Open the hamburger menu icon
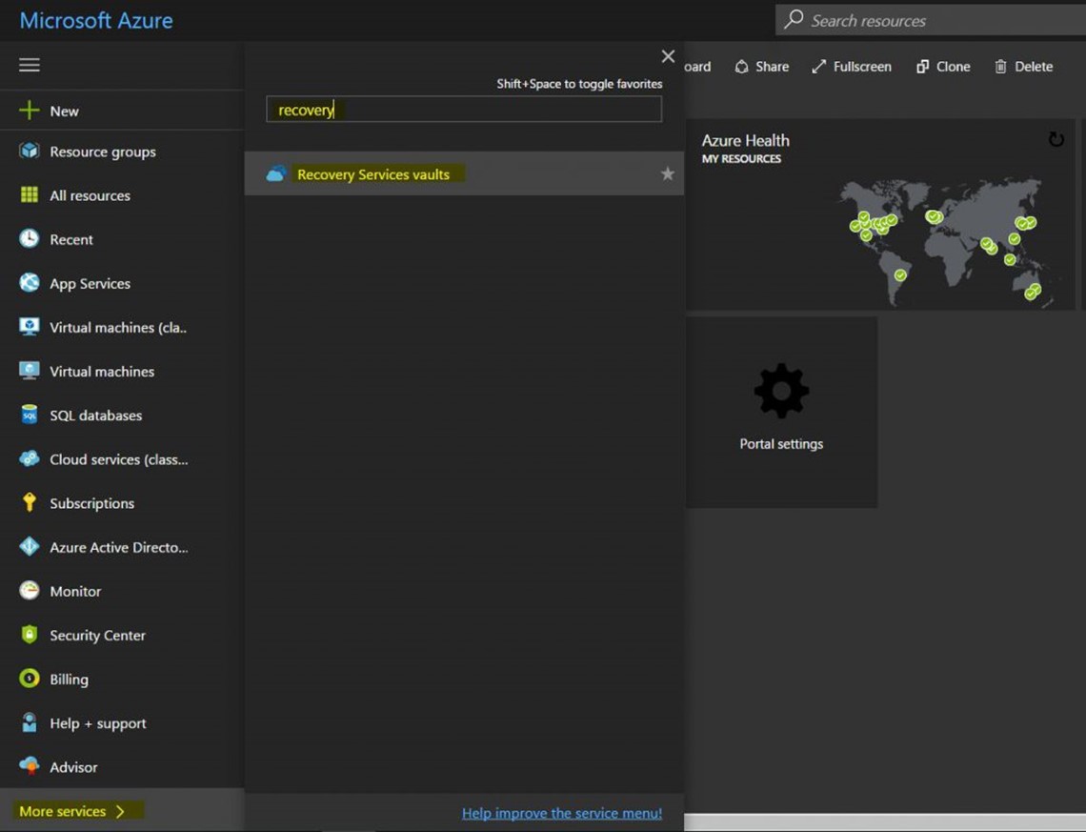Screen dimensions: 1086x832 tap(30, 65)
